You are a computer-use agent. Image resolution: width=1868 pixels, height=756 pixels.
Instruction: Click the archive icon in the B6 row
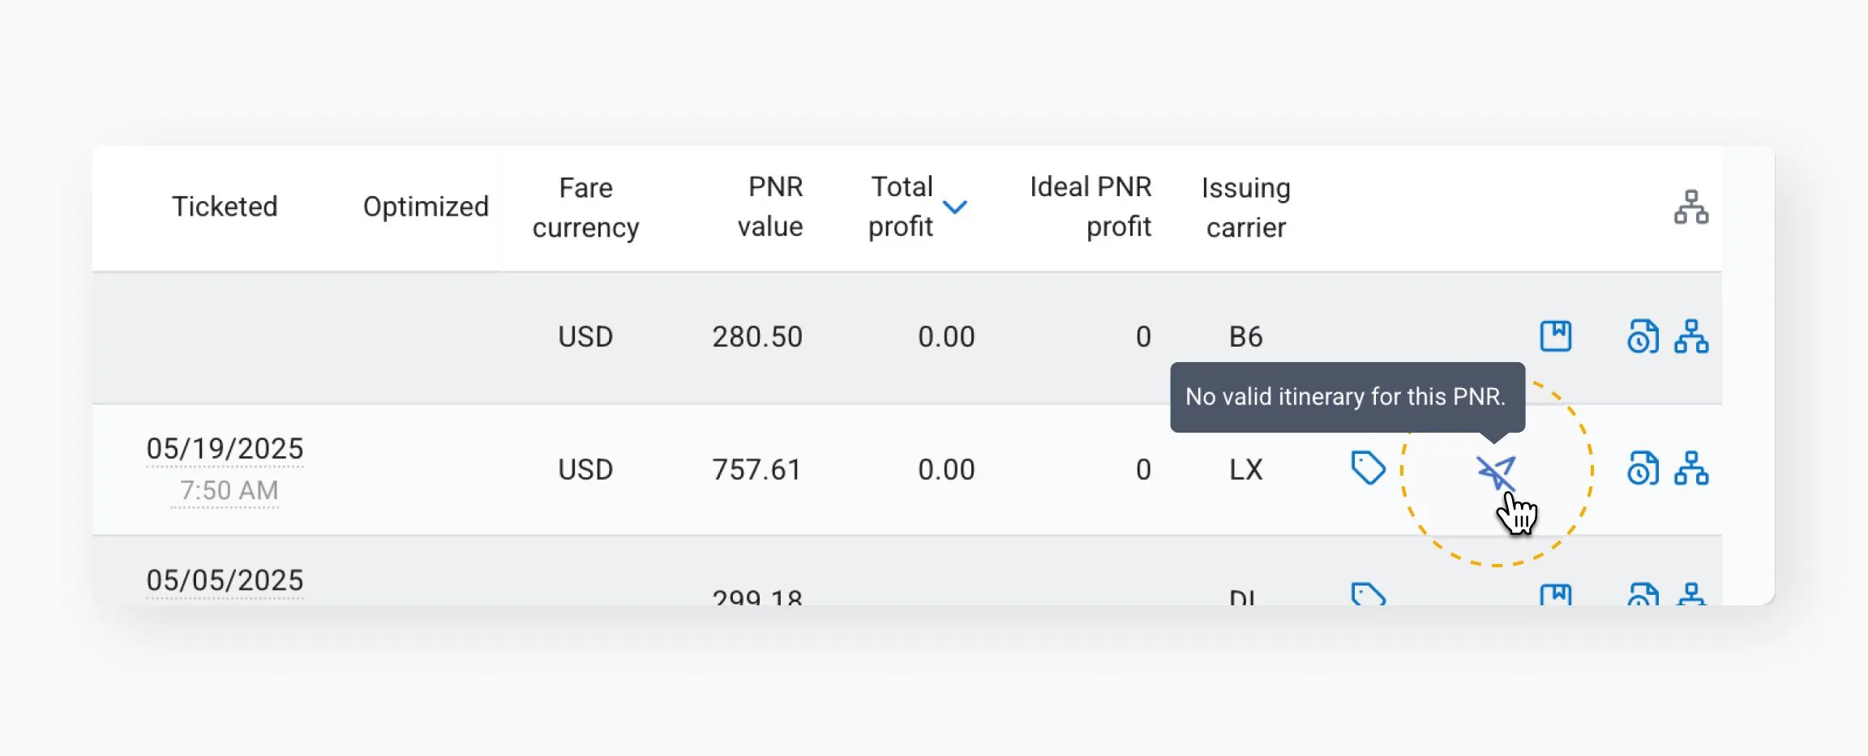tap(1556, 335)
